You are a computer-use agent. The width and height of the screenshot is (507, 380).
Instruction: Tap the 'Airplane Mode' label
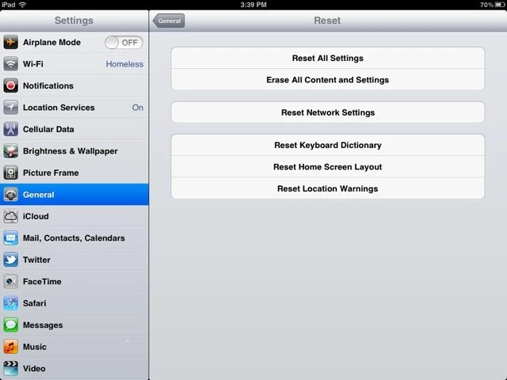click(x=51, y=42)
